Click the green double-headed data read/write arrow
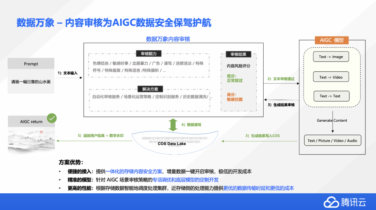The width and height of the screenshot is (376, 210). point(173,125)
